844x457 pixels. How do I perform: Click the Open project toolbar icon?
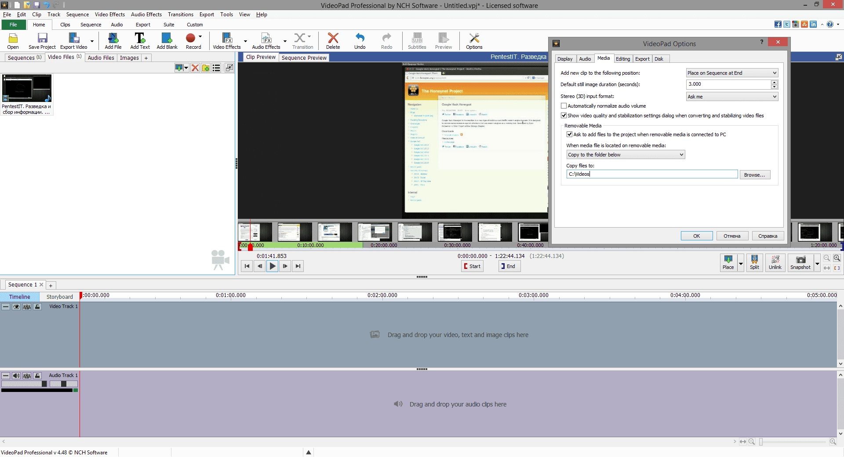[13, 41]
